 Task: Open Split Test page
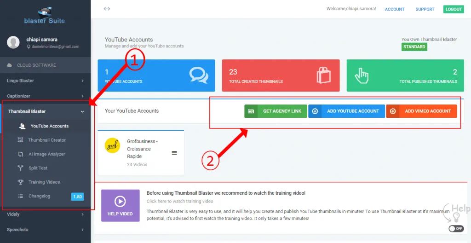pyautogui.click(x=38, y=168)
